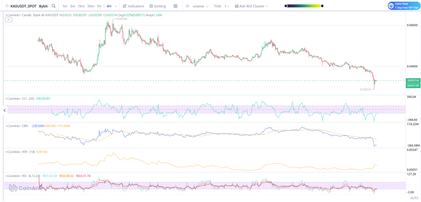Click the cloud save icon next to uname
This screenshot has width=421, height=202.
coord(187,6)
